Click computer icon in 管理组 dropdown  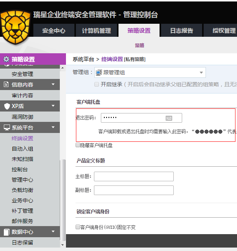pyautogui.click(x=99, y=72)
